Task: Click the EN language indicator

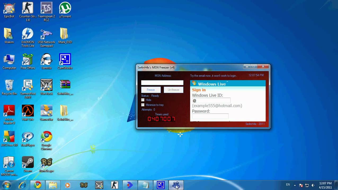Action: coord(288,185)
